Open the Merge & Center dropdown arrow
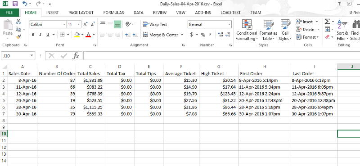 [x=182, y=35]
